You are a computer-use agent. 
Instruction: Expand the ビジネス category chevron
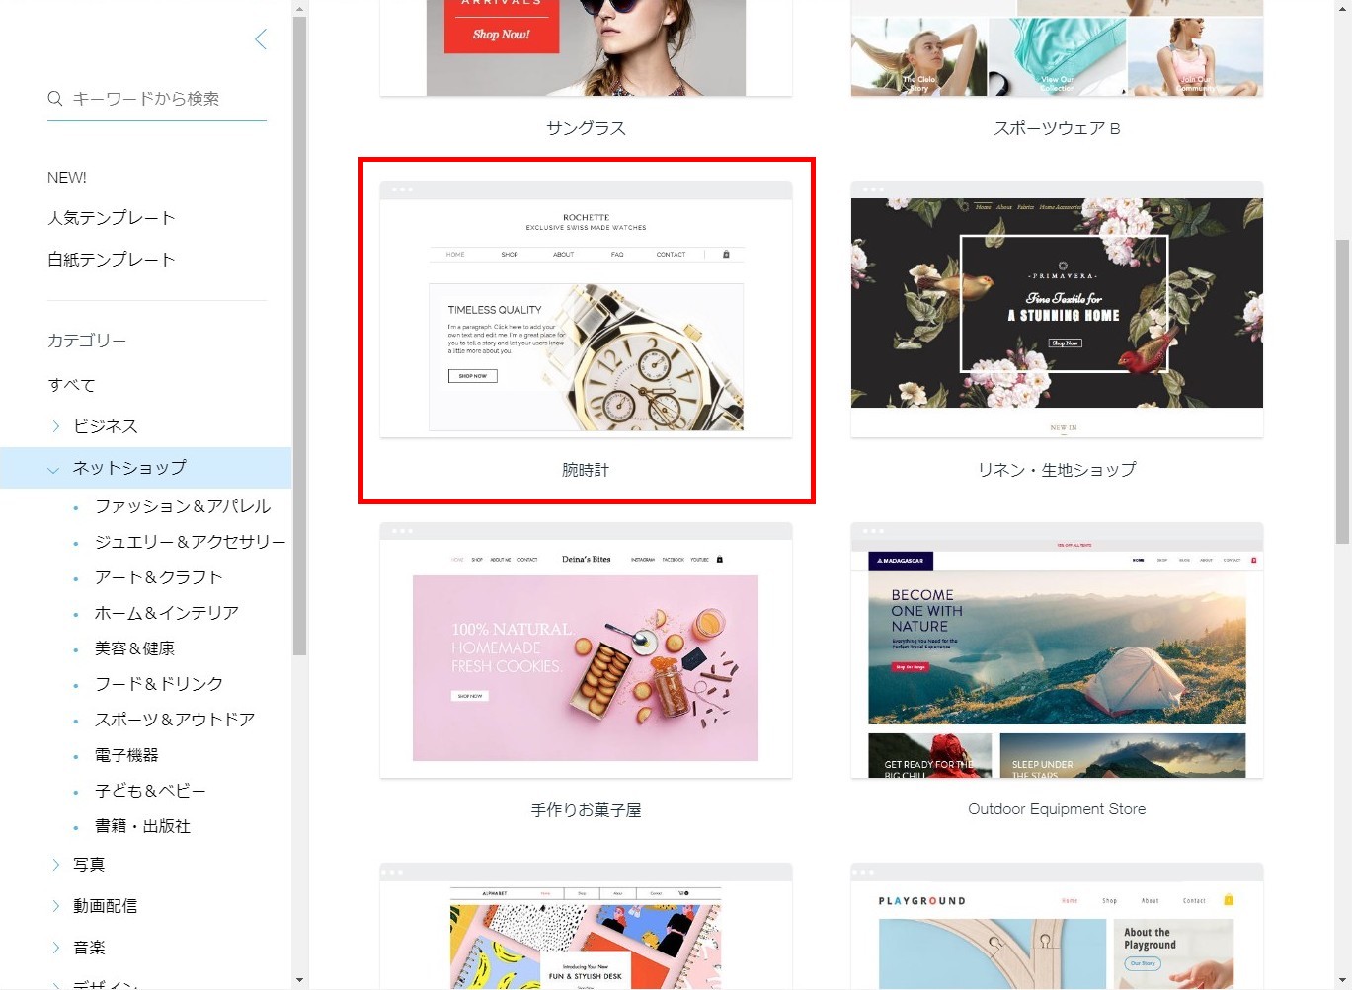55,426
